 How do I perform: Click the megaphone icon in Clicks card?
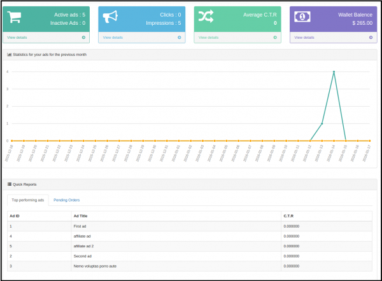click(x=110, y=17)
